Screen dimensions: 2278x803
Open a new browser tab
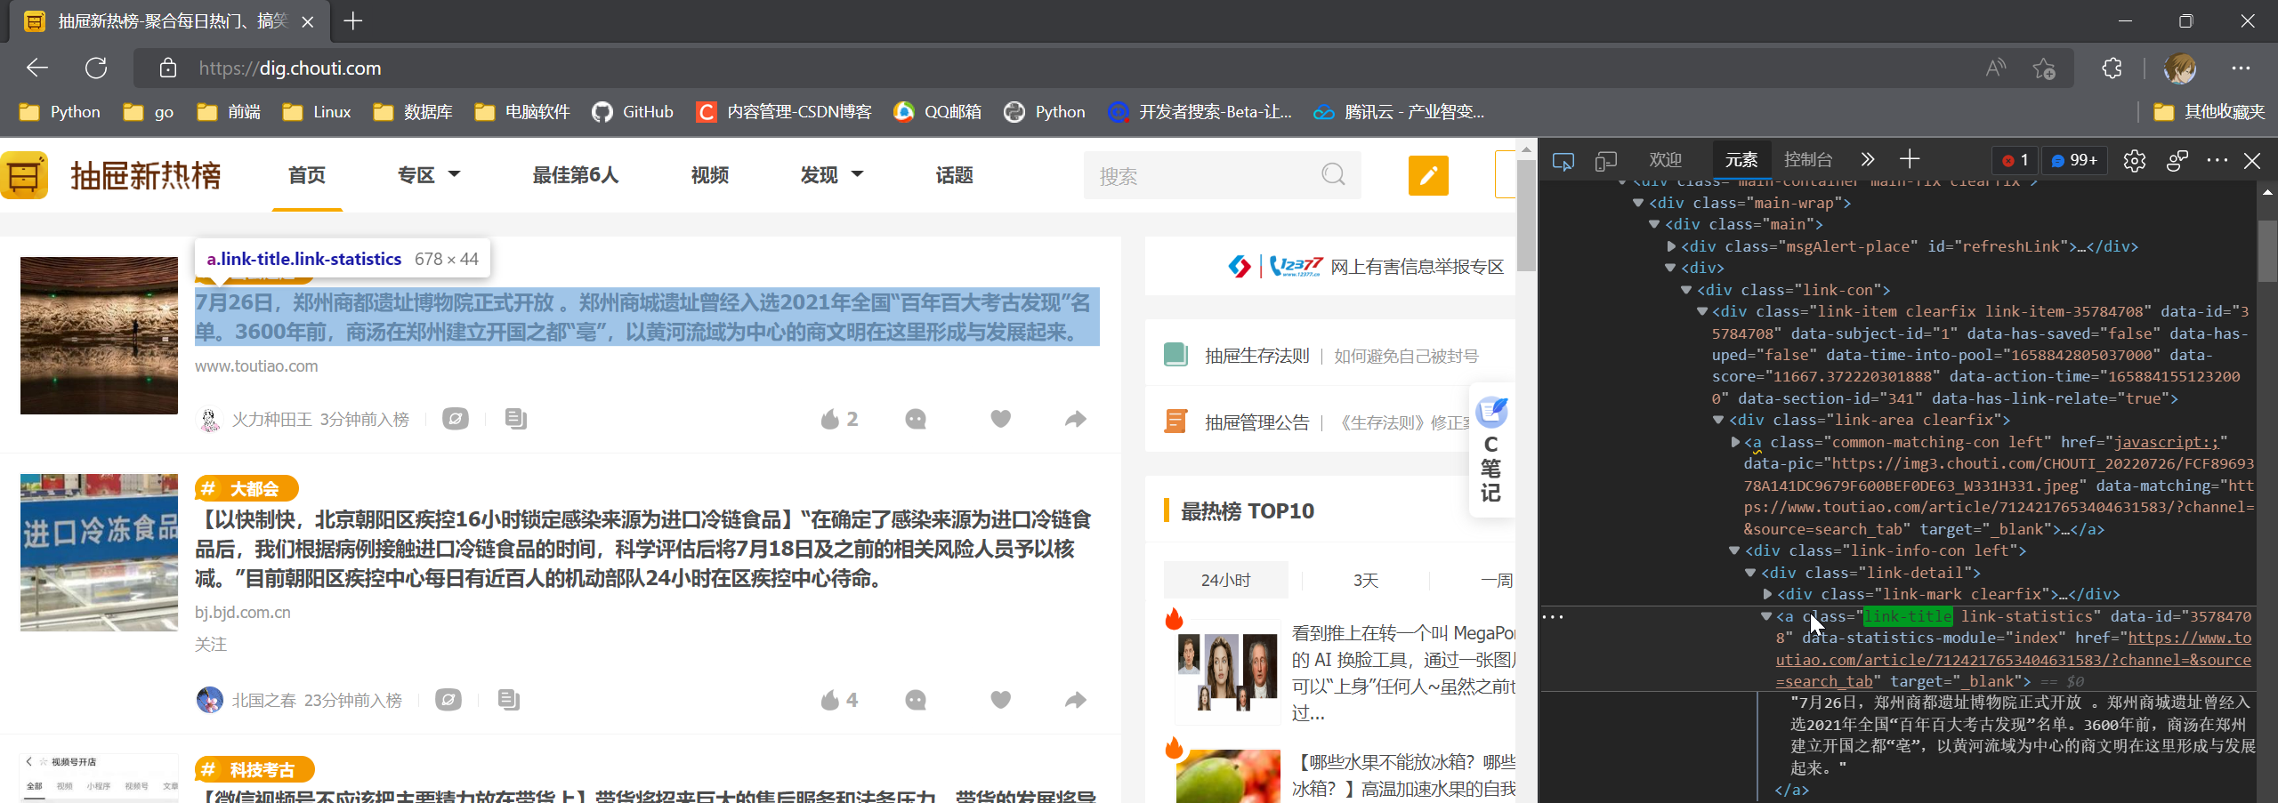pos(353,20)
